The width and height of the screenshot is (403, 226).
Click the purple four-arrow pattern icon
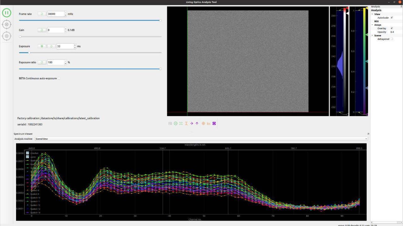pyautogui.click(x=214, y=123)
